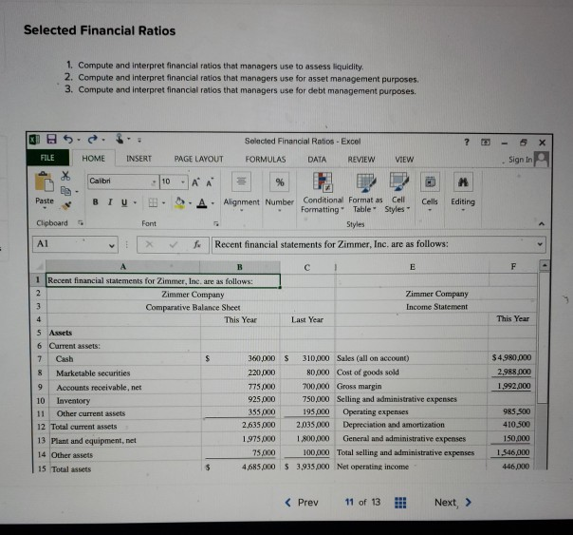Switch to the HOME tab
Screen dimensions: 573x535
(x=93, y=159)
